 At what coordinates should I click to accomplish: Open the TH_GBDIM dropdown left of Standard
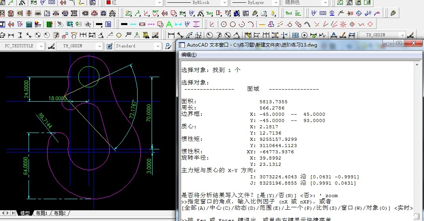point(99,46)
